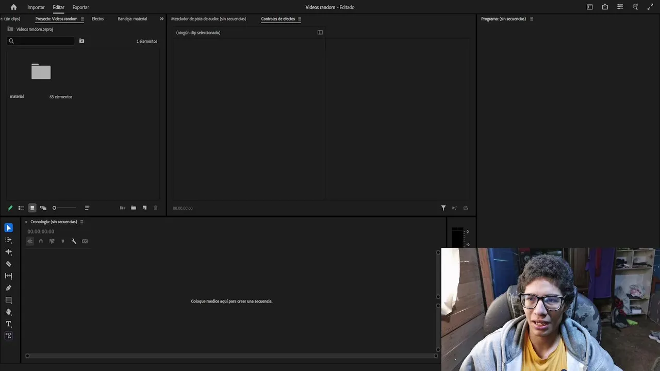Select the Ripple Edit tool
Screen dimensions: 660x371
8,252
